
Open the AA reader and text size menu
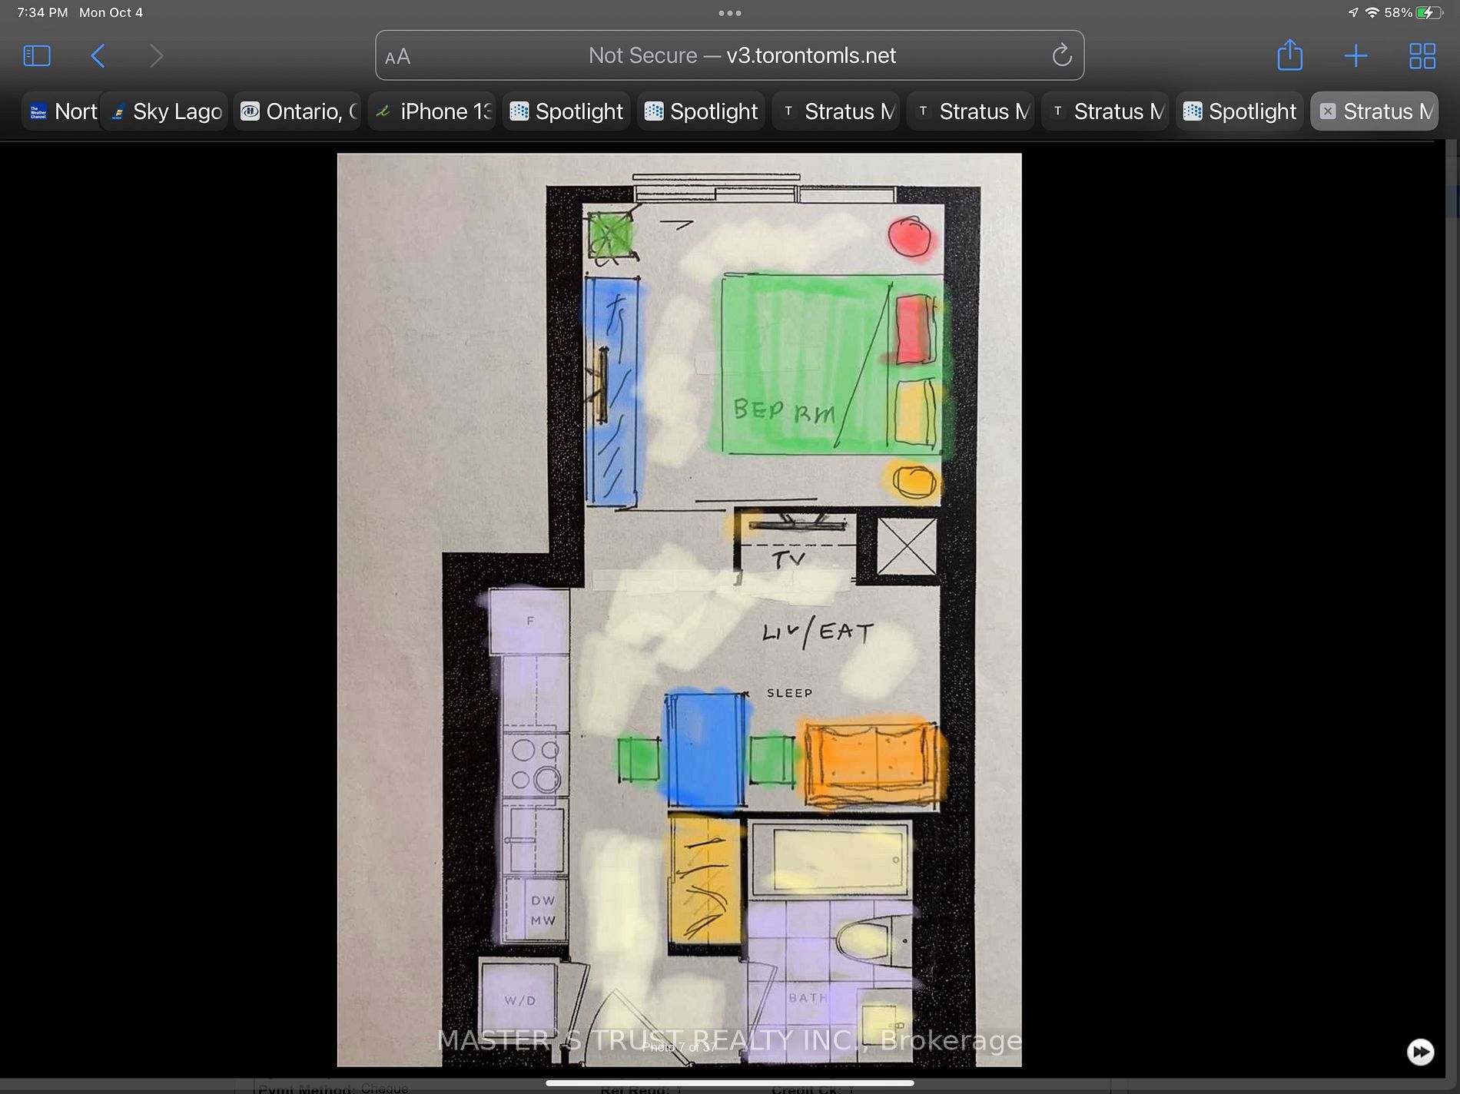point(398,57)
